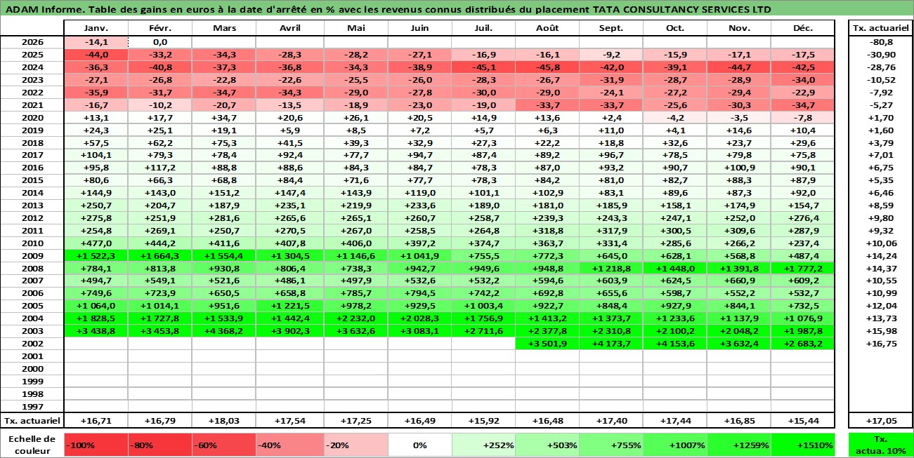Image resolution: width=914 pixels, height=458 pixels.
Task: Click the +1 522,3 cell in 2009 row
Action: (x=96, y=256)
